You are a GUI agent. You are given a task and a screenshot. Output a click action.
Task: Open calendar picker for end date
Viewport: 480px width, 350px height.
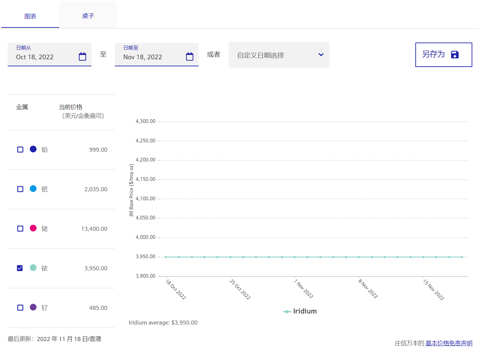[x=190, y=57]
